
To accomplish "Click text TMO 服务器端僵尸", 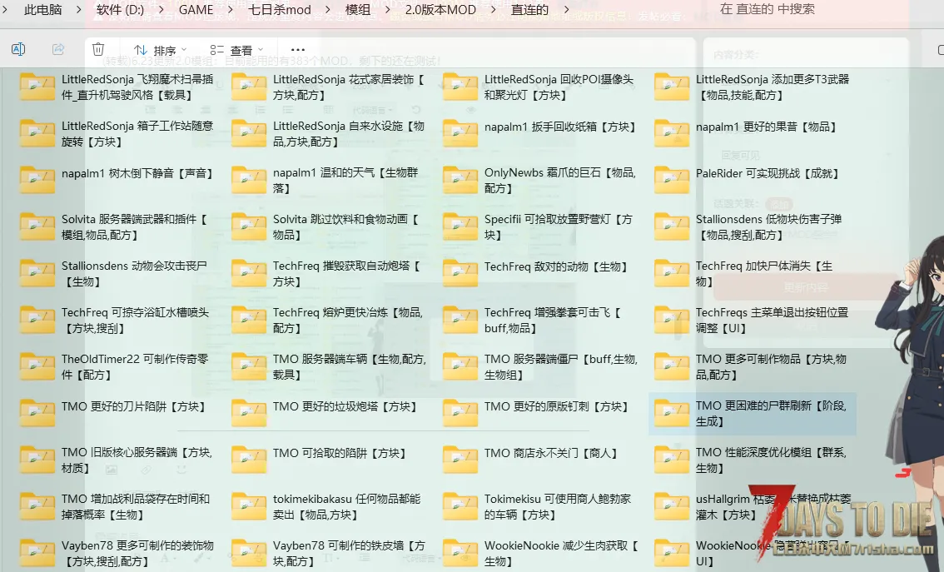I will (x=561, y=366).
